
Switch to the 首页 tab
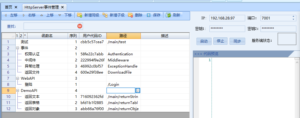[9, 7]
